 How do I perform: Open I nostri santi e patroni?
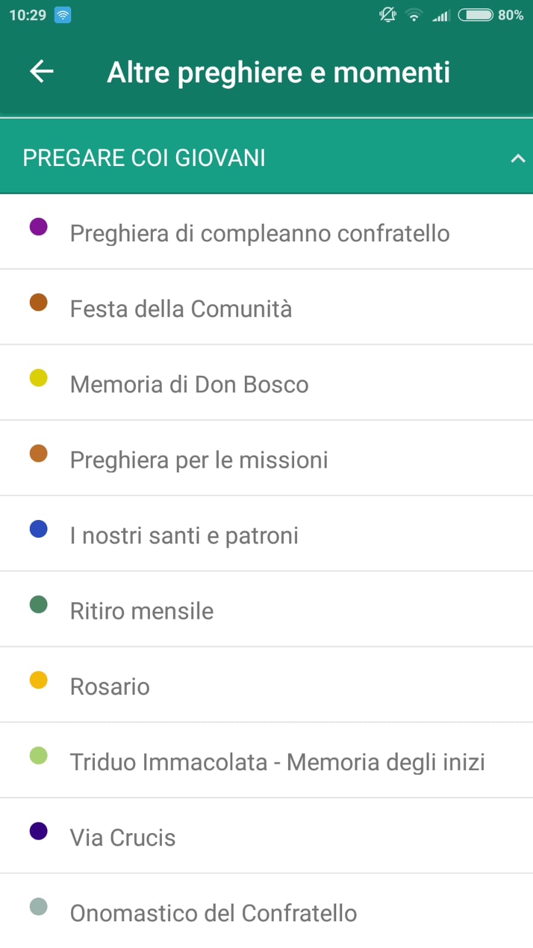point(184,535)
